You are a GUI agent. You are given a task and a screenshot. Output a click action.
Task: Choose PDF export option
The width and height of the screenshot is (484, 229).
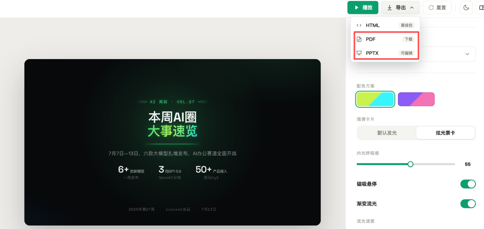coord(385,39)
